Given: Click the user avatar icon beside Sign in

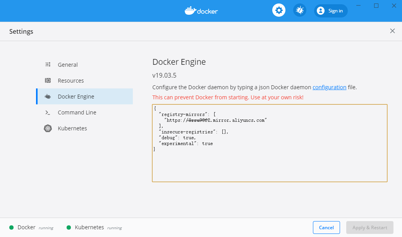Looking at the screenshot, I should click(320, 11).
